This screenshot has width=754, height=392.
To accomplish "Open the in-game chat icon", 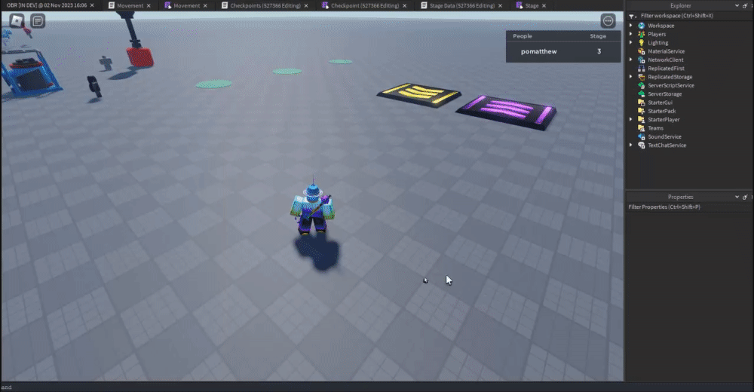I will click(38, 20).
